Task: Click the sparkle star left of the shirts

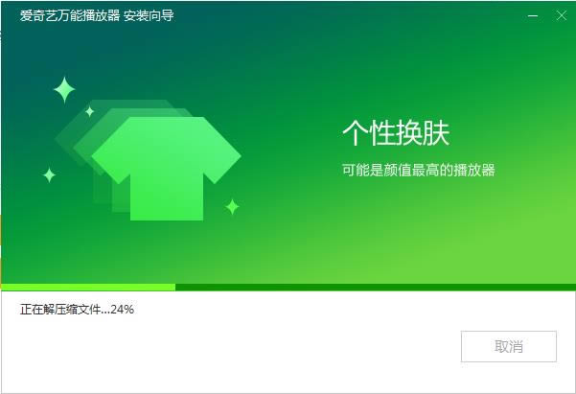Action: click(x=49, y=174)
